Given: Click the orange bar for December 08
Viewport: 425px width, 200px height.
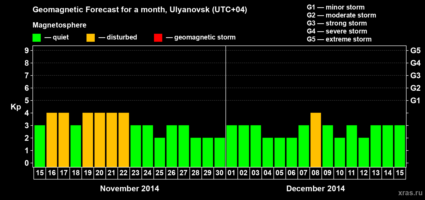Looking at the screenshot, I should (316, 140).
